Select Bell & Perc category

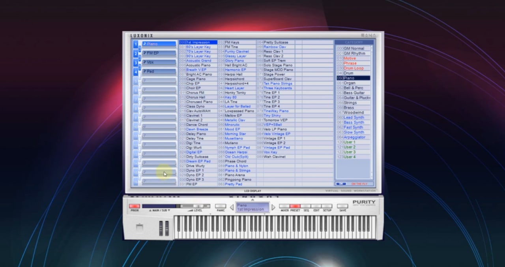pyautogui.click(x=353, y=88)
